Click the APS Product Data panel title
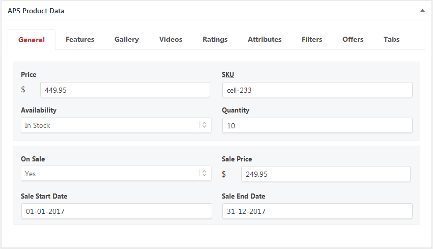The width and height of the screenshot is (433, 249). (x=36, y=11)
